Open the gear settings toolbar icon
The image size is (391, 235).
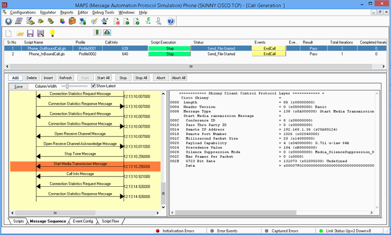tap(8, 21)
